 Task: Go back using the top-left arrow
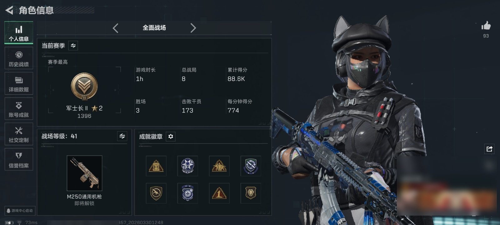coord(9,10)
